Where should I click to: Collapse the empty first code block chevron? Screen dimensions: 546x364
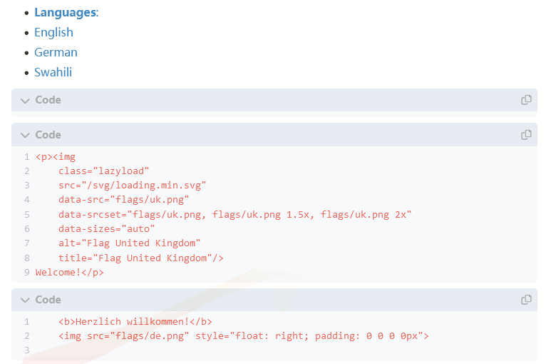25,101
